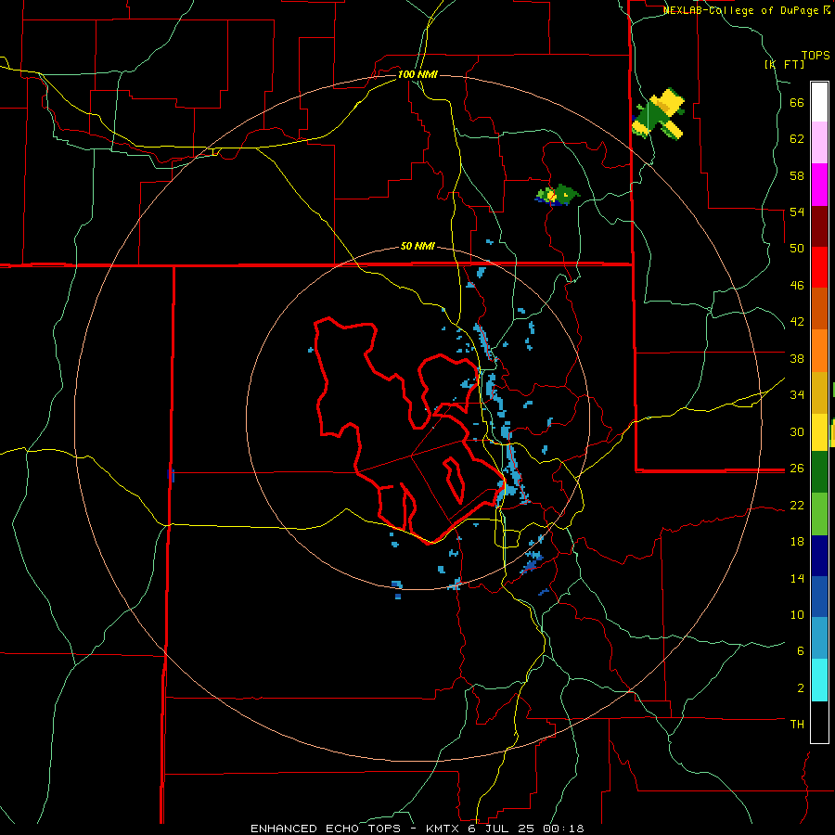The height and width of the screenshot is (835, 835).
Task: Click the "46" value on the legend scale
Action: [x=797, y=285]
